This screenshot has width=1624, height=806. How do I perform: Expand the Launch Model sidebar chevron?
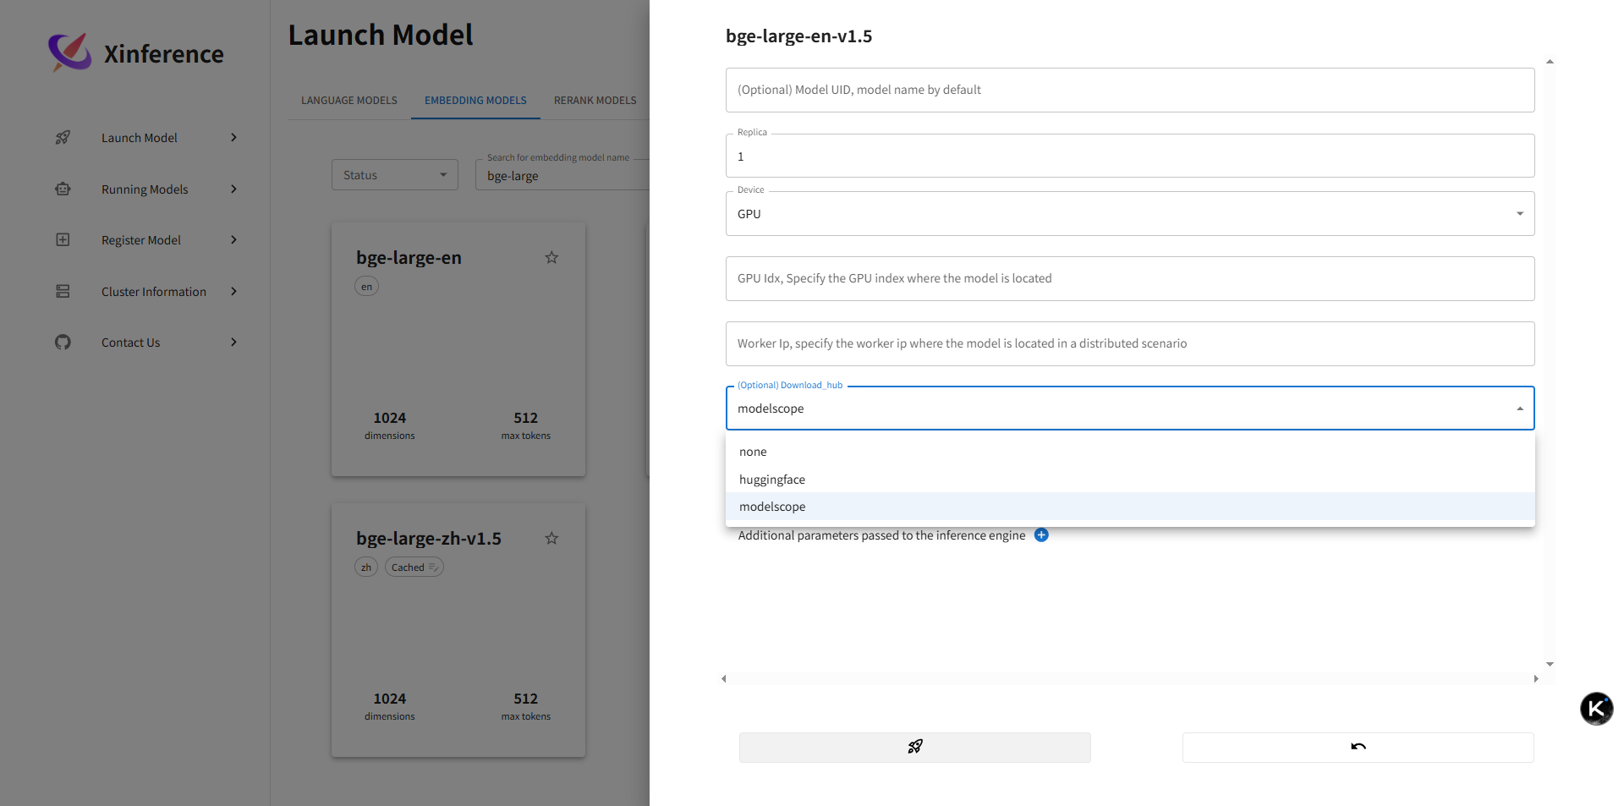pyautogui.click(x=233, y=137)
